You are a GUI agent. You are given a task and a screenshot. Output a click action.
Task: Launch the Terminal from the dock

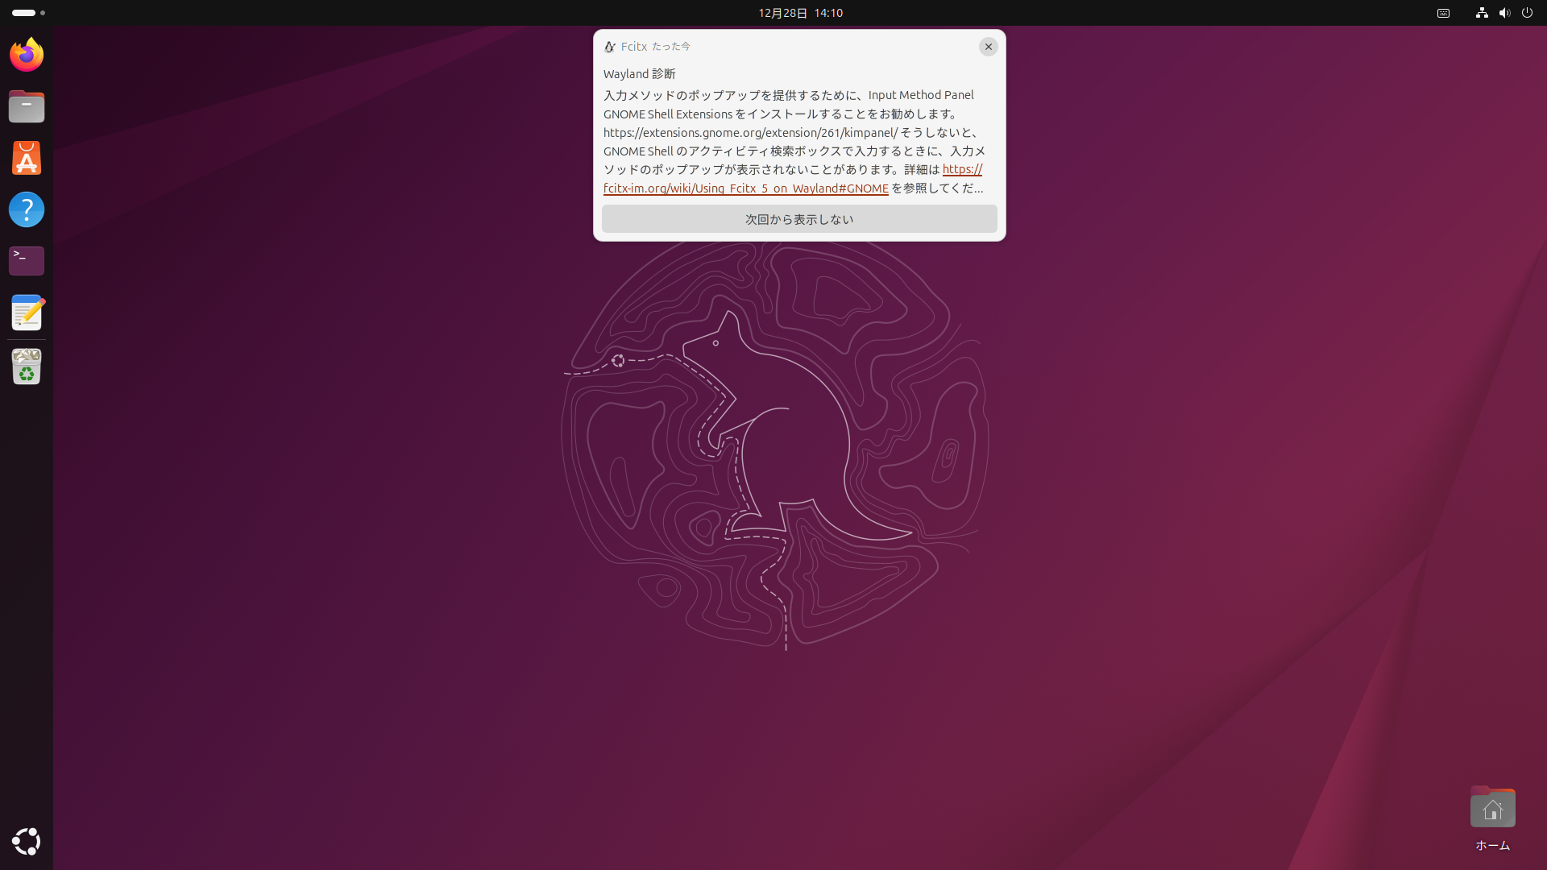click(x=27, y=260)
